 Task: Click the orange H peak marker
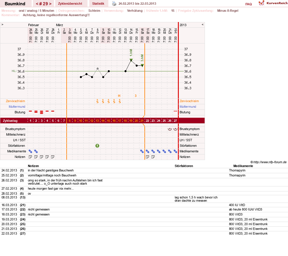click(x=119, y=96)
